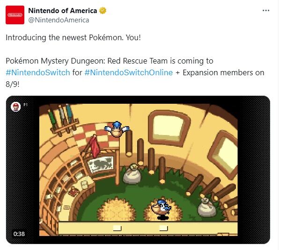This screenshot has width=285, height=250.
Task: Click the empty straw mat on the left
Action: click(x=117, y=210)
